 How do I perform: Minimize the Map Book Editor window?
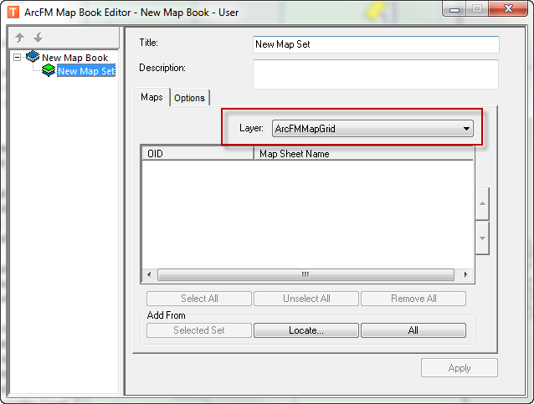click(x=454, y=9)
